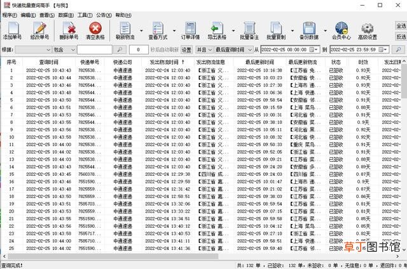The width and height of the screenshot is (407, 269).
Task: Click the date range search magnifier button
Action: point(398,49)
